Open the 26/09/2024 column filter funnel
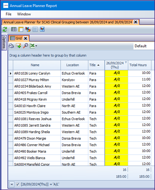The height and width of the screenshot is (190, 155). pos(126,63)
